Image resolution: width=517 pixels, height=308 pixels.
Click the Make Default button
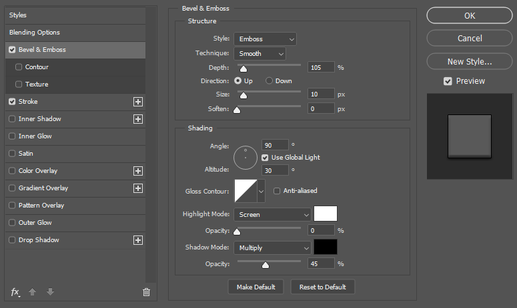point(256,287)
